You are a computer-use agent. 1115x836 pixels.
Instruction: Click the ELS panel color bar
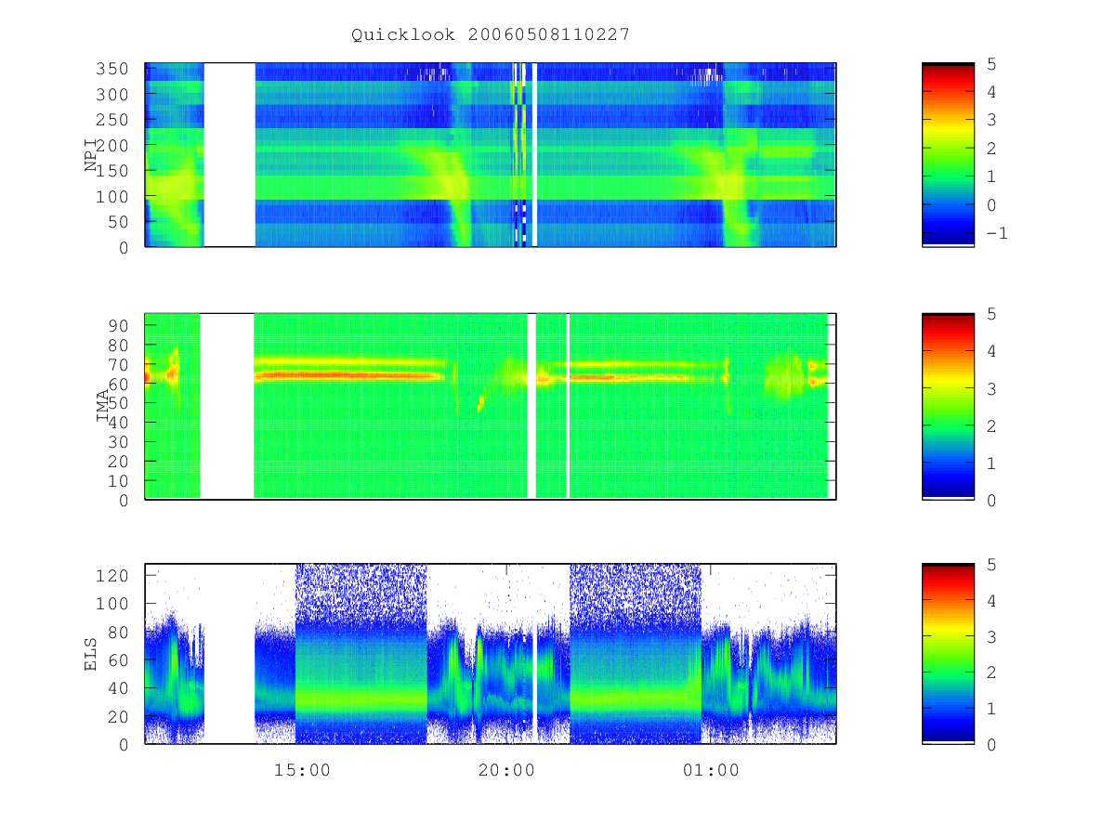click(948, 654)
